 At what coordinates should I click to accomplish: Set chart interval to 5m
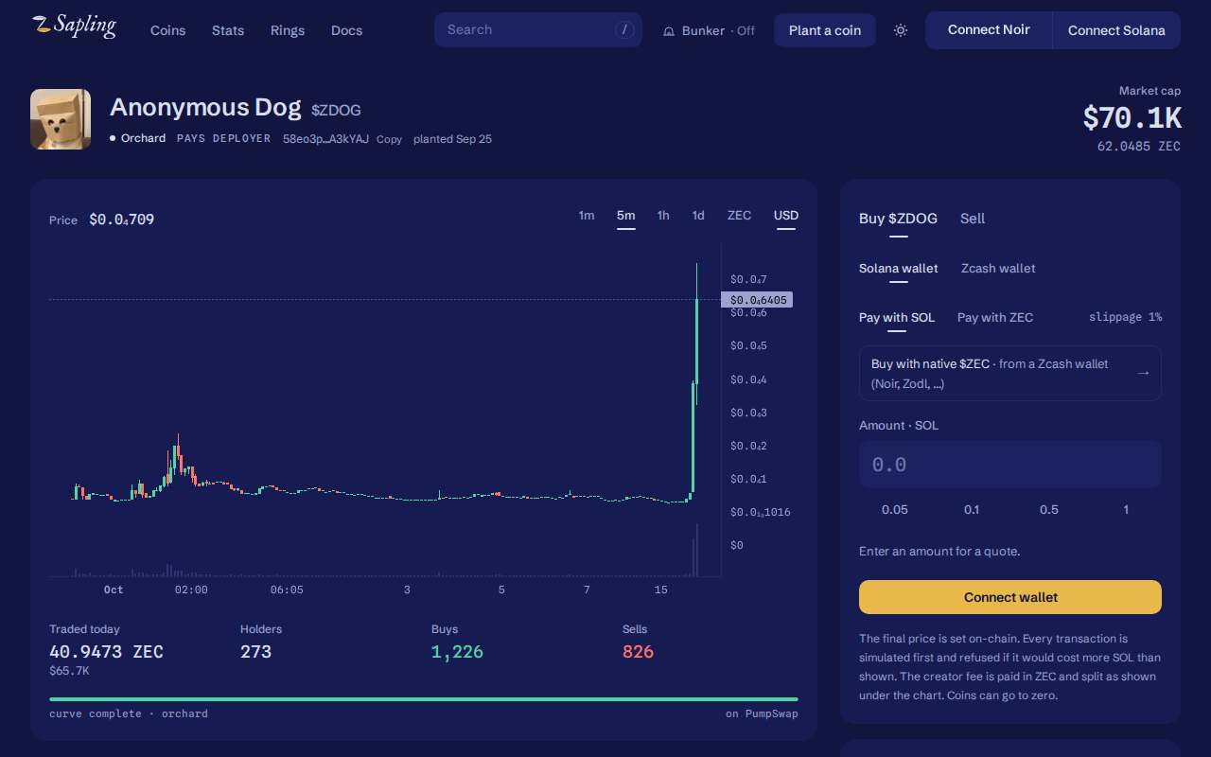click(626, 216)
